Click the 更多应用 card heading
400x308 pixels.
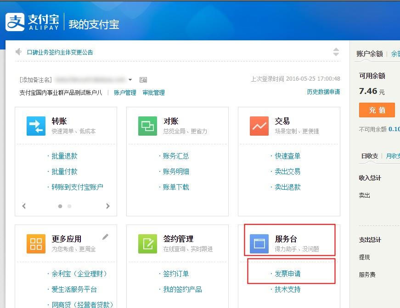(67, 239)
